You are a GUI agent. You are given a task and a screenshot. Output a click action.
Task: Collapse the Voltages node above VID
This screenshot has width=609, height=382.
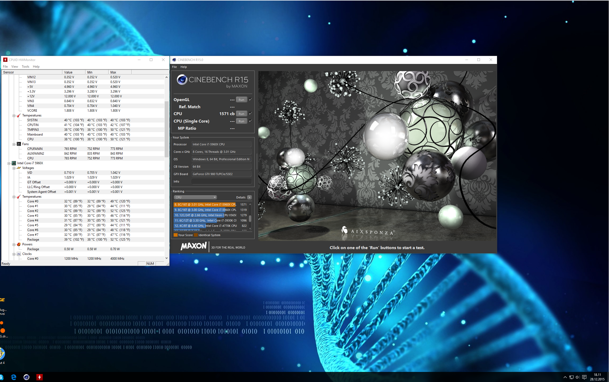pos(14,168)
